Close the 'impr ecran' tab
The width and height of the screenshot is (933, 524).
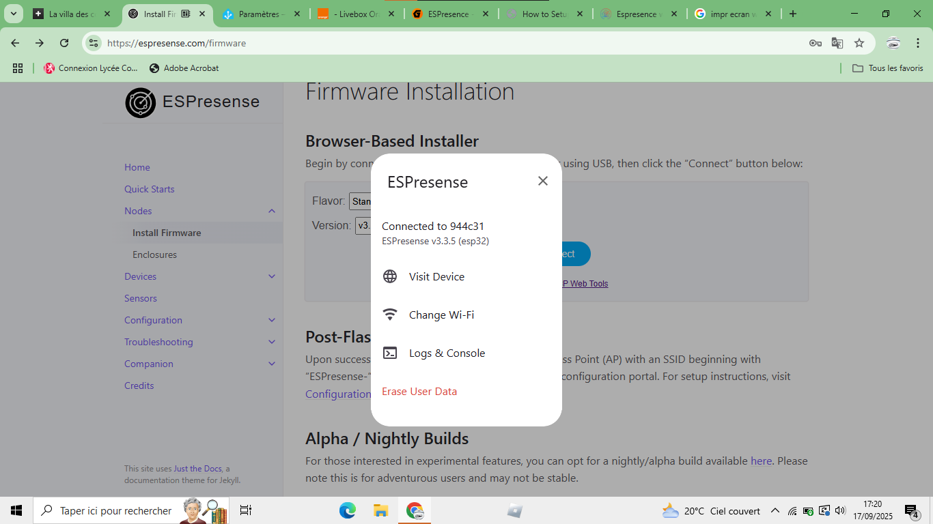(768, 14)
